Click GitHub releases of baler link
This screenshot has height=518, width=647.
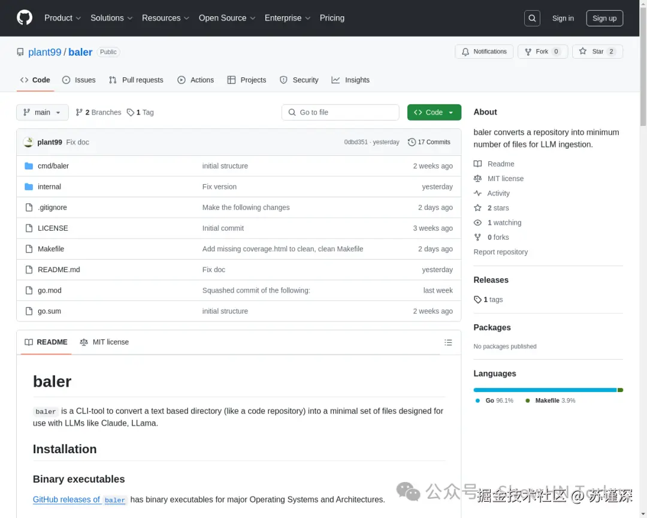(80, 500)
